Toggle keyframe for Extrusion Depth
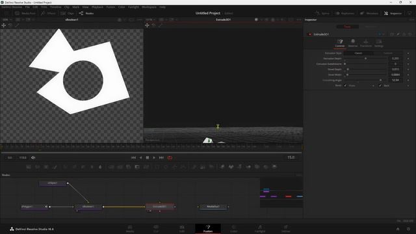The image size is (416, 234). 408,58
